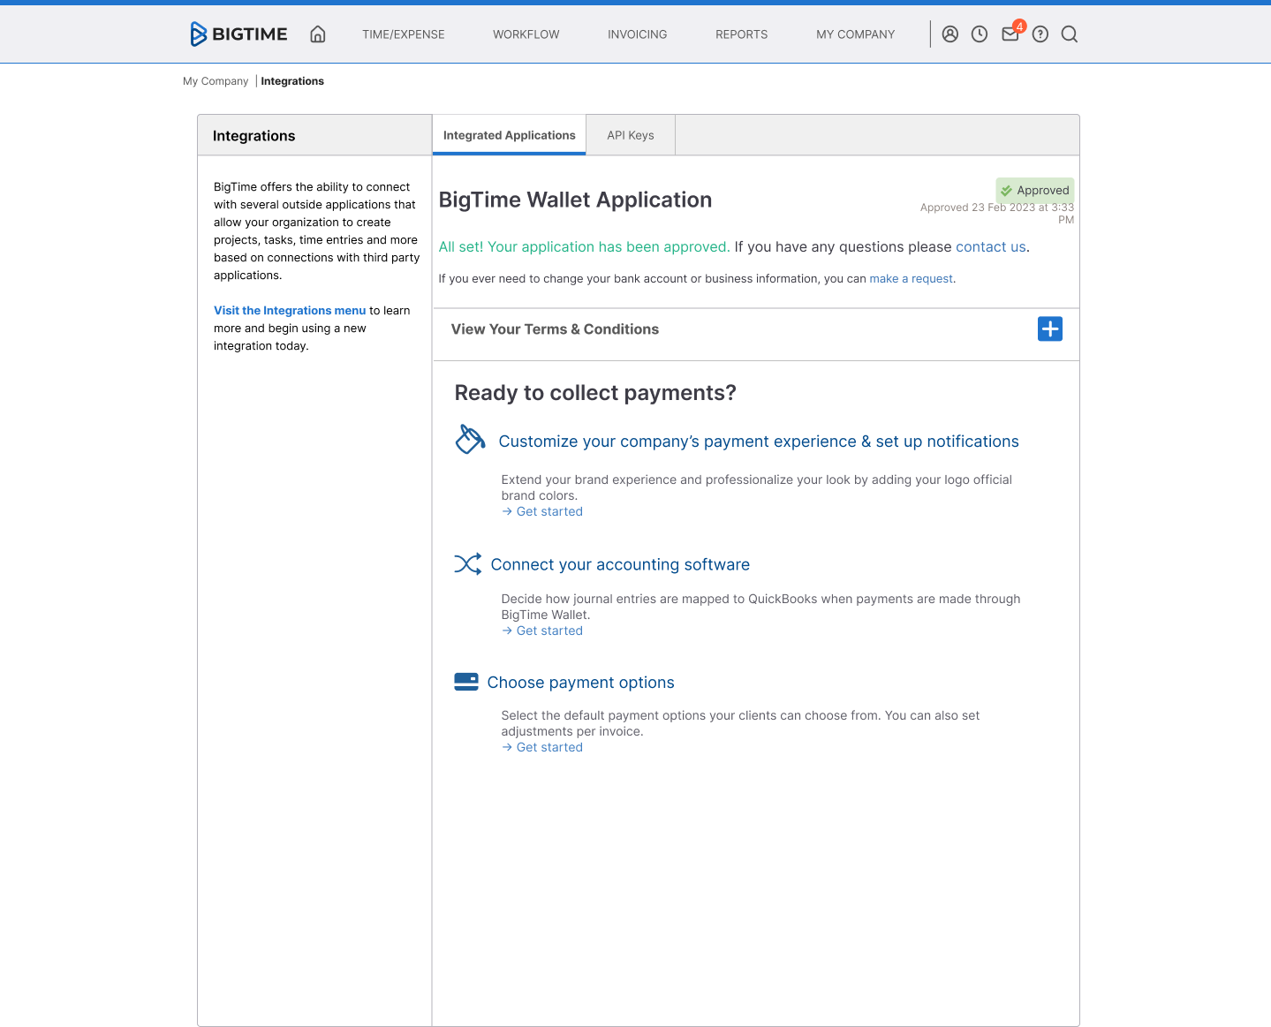Click the BigTime logo
The width and height of the screenshot is (1271, 1027).
(x=238, y=34)
